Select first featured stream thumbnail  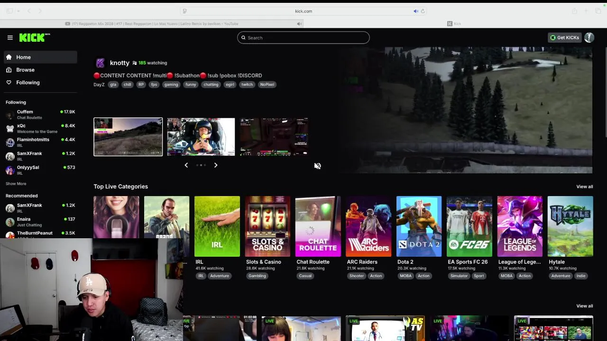[x=128, y=137]
